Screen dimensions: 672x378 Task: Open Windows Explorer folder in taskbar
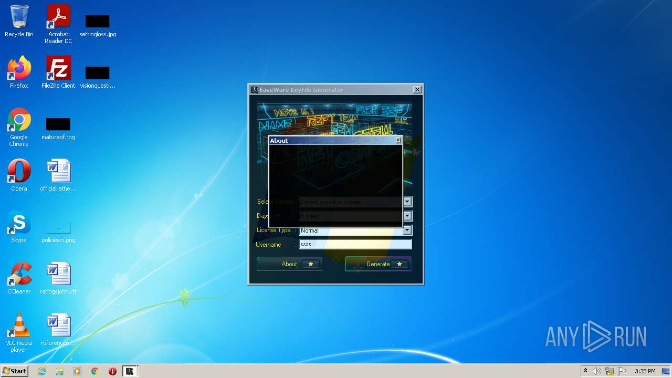[59, 371]
